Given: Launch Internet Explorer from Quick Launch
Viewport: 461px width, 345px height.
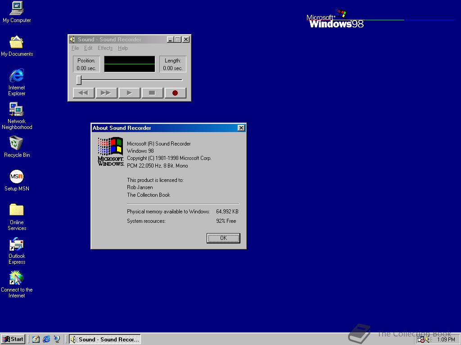Looking at the screenshot, I should coord(46,339).
